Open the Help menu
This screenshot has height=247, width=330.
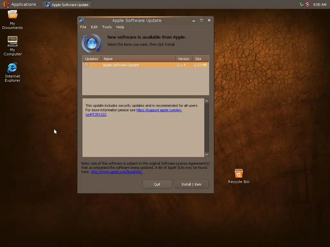pos(120,27)
